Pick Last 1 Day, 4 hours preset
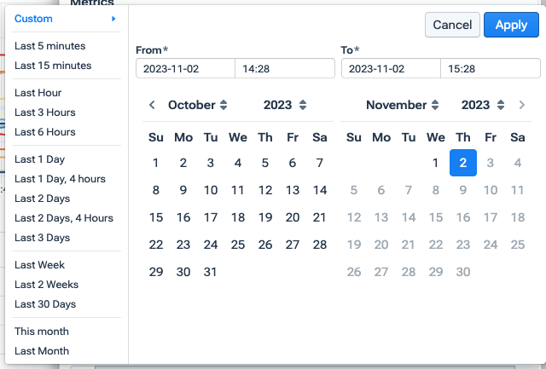This screenshot has height=369, width=546. 60,179
